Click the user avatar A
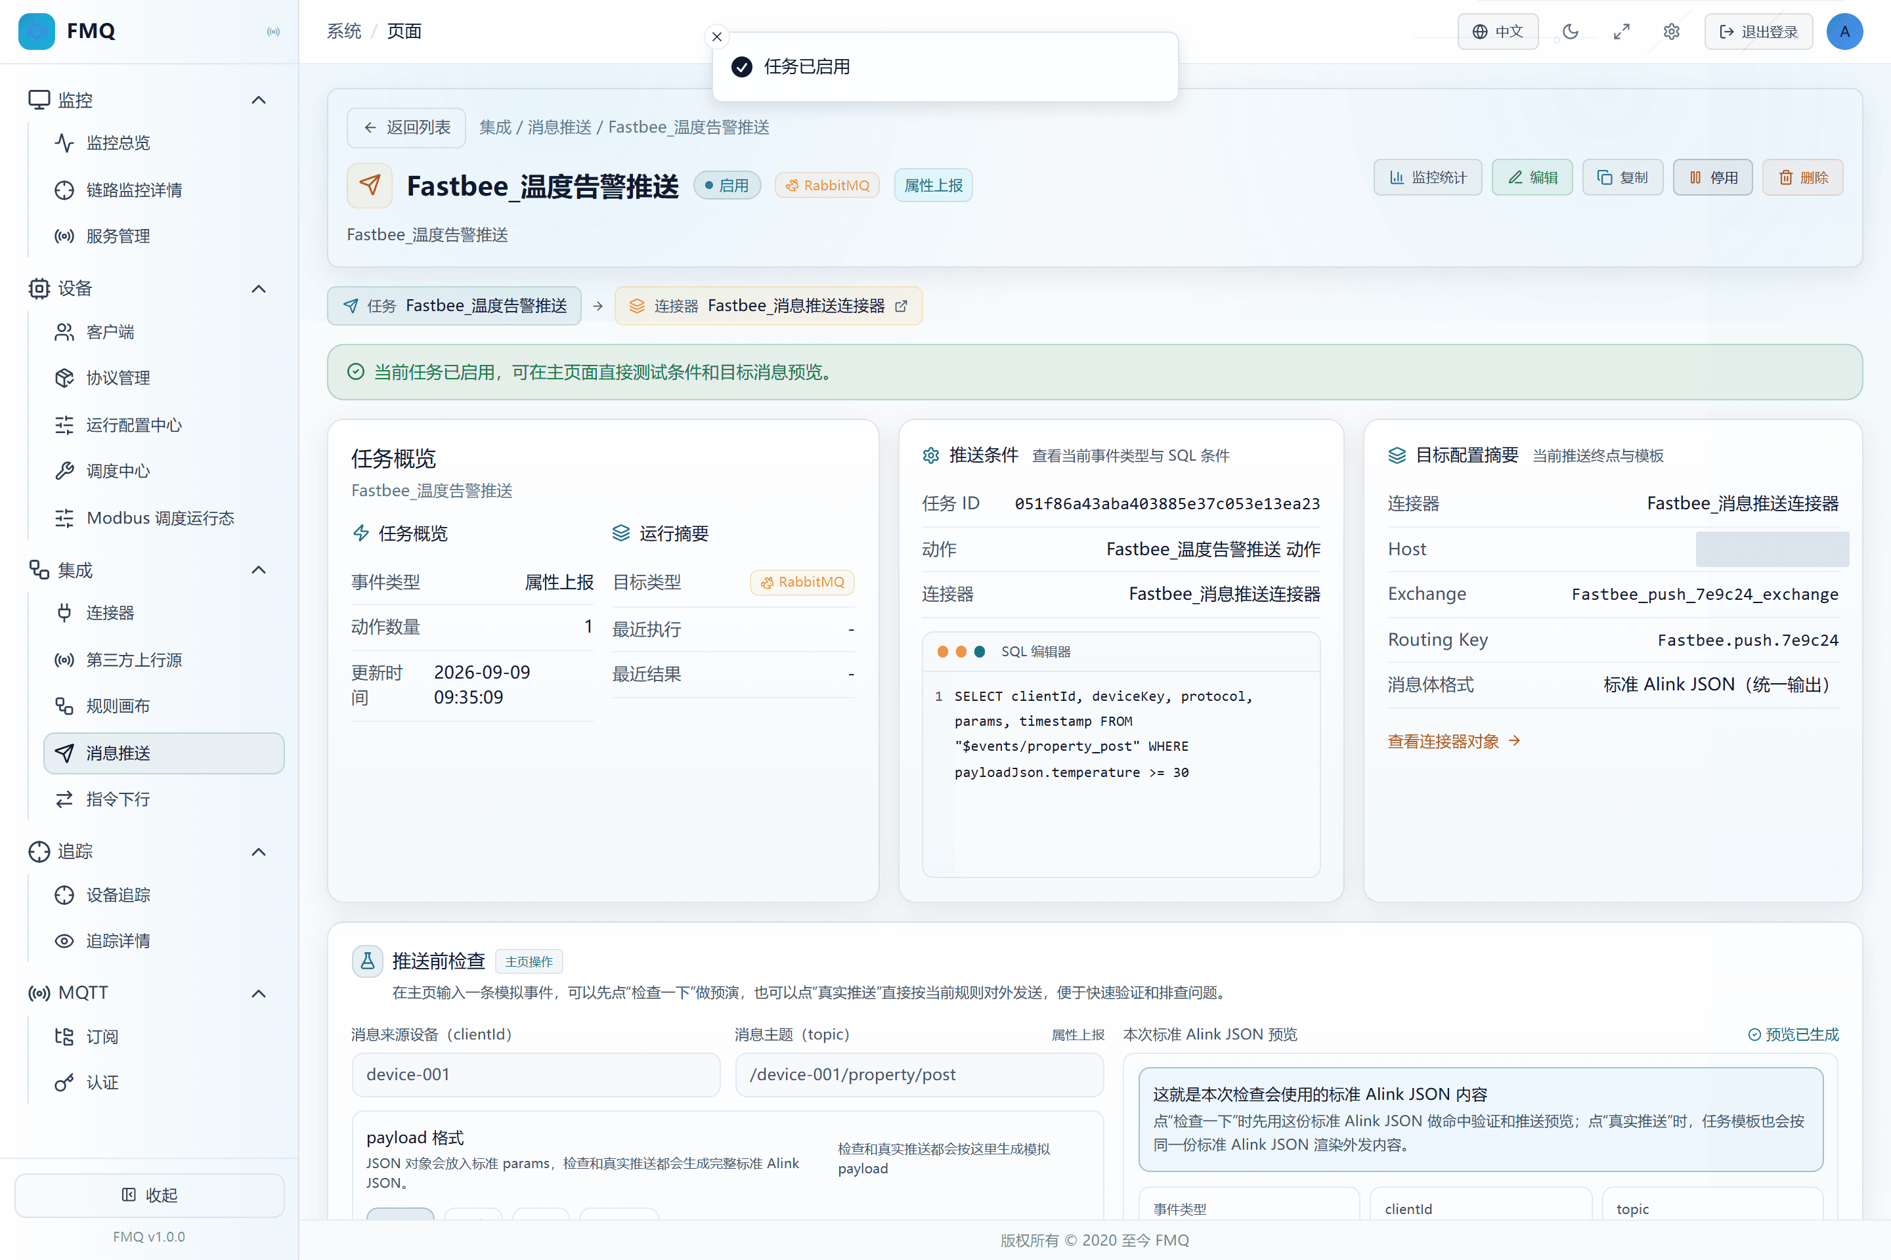The width and height of the screenshot is (1891, 1260). (x=1844, y=31)
